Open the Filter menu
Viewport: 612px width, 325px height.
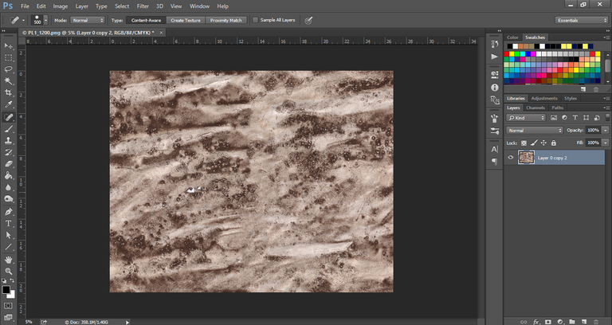(143, 6)
